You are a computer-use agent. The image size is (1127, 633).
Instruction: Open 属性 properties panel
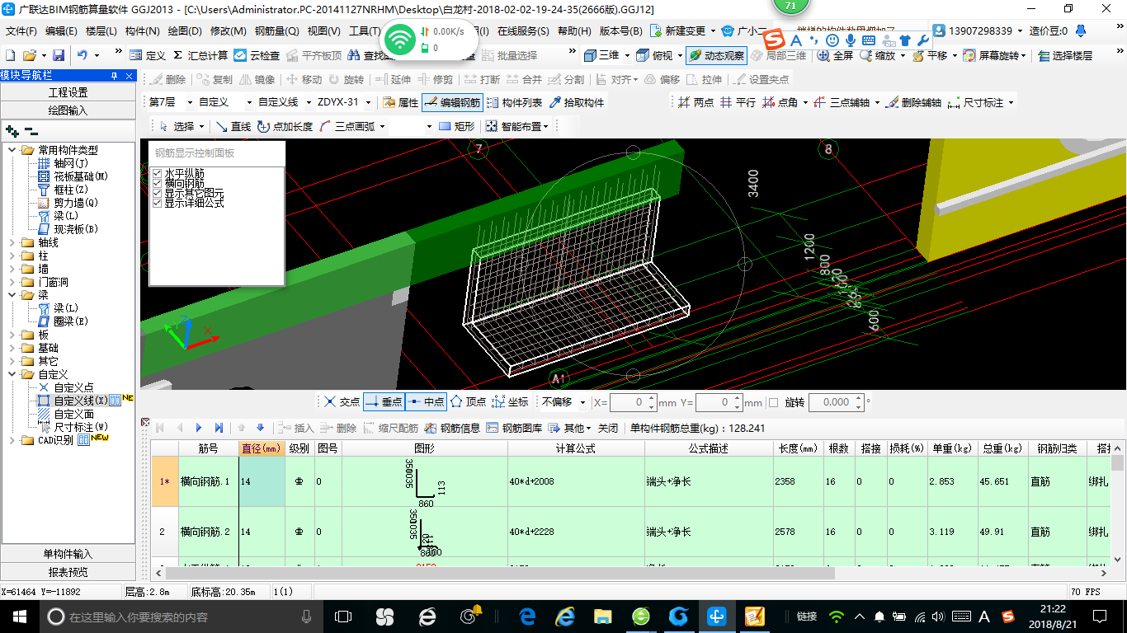[400, 102]
